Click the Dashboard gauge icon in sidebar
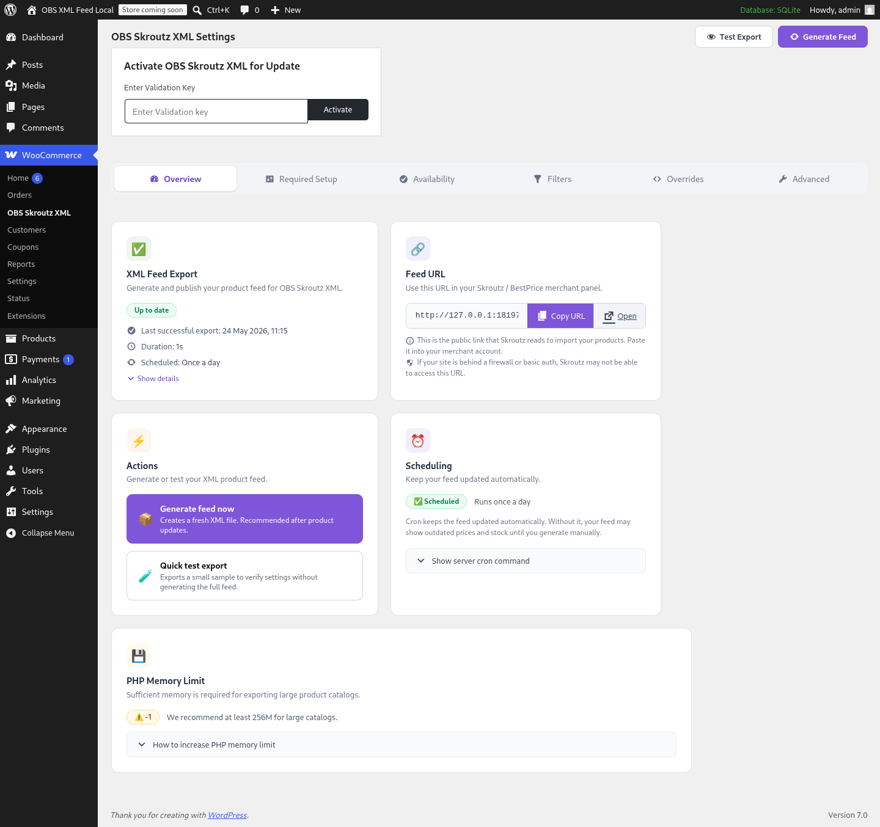880x827 pixels. tap(11, 37)
